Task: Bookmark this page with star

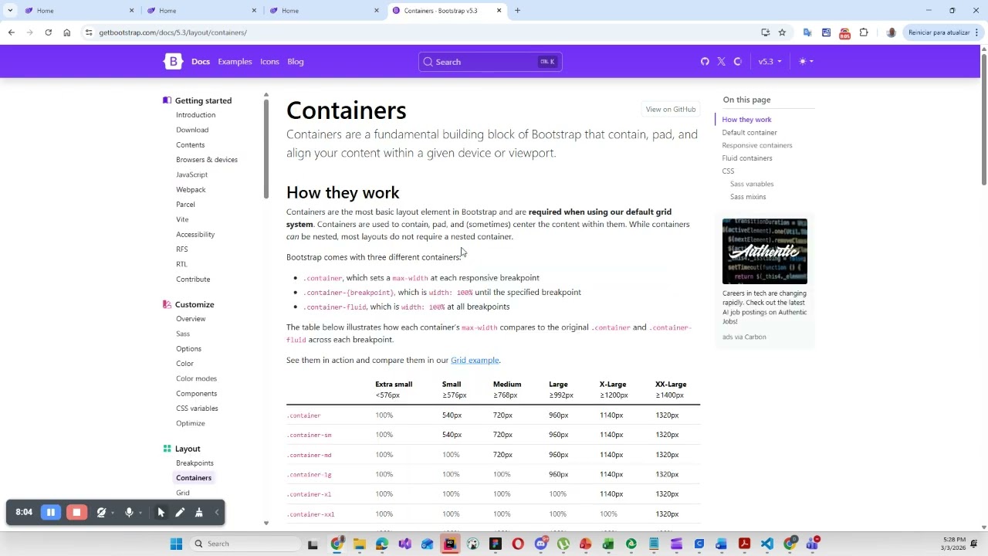Action: click(782, 32)
